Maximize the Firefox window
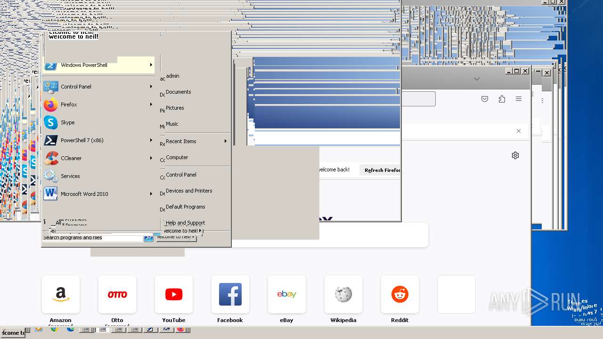603x339 pixels. pos(516,71)
